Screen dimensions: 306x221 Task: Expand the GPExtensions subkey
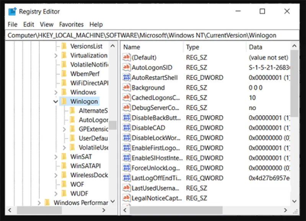click(x=64, y=129)
